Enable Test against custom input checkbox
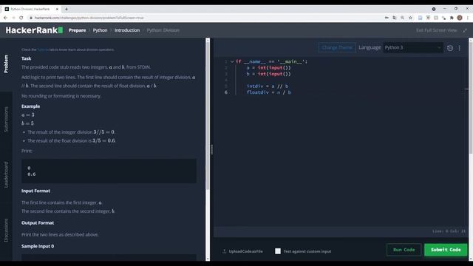Screen dimensions: 473x266 click(278, 251)
